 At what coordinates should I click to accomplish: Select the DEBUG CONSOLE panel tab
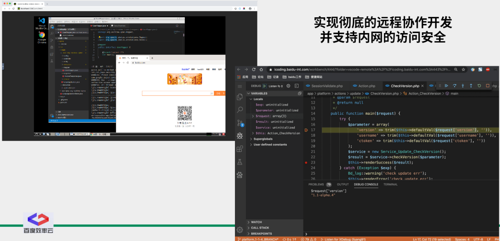coord(366,184)
